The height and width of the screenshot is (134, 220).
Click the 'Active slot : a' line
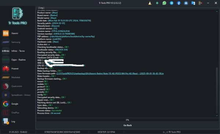click(x=44, y=44)
